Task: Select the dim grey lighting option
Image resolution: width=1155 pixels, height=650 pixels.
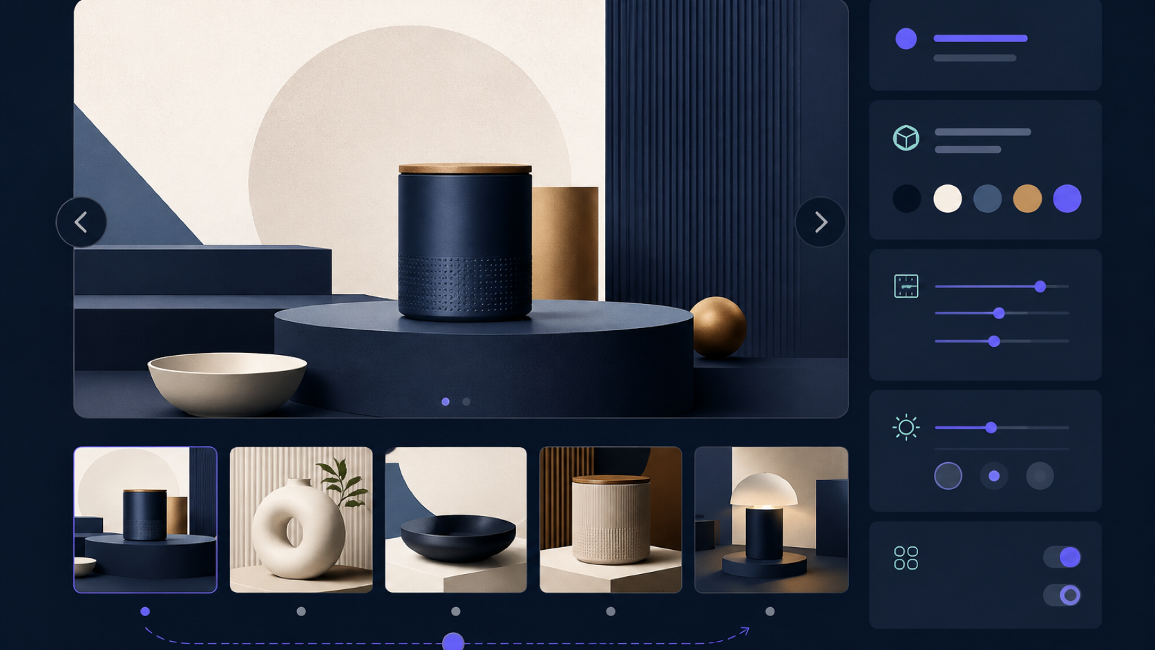Action: [1040, 476]
